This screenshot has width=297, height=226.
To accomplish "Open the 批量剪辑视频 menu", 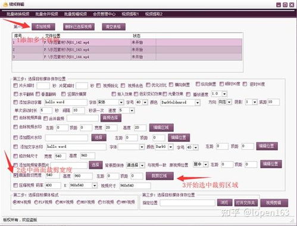I will [x=76, y=14].
